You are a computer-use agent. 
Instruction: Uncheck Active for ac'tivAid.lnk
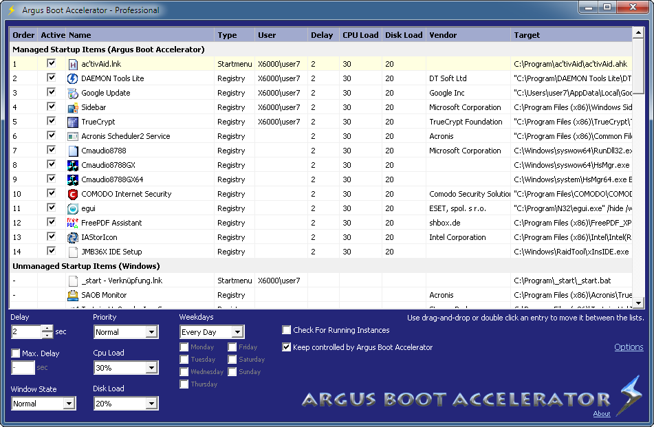tap(52, 63)
